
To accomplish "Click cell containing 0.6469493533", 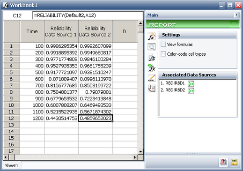I will (96, 105).
